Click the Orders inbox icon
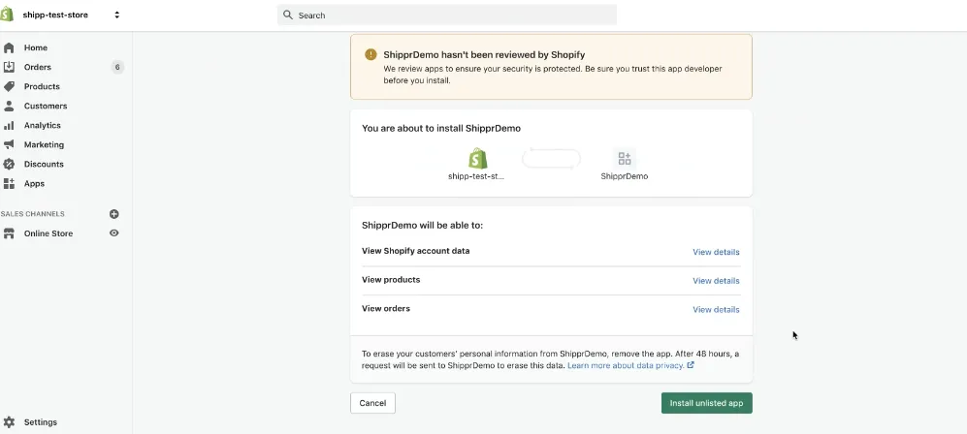The width and height of the screenshot is (967, 434). [9, 67]
